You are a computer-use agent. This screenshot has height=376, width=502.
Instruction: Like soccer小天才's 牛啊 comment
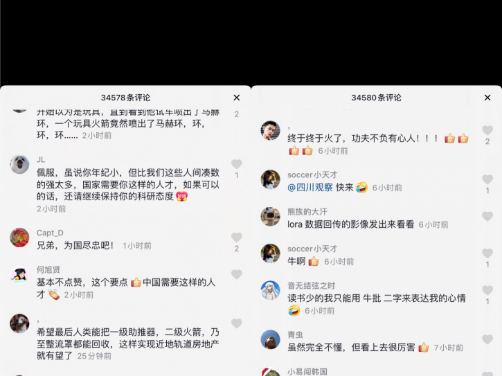click(487, 253)
